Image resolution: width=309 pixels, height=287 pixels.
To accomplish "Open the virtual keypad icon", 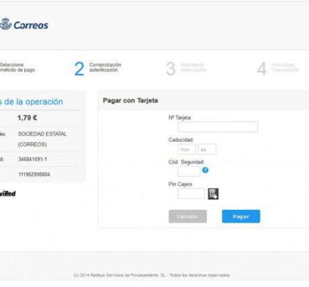I will [x=213, y=194].
